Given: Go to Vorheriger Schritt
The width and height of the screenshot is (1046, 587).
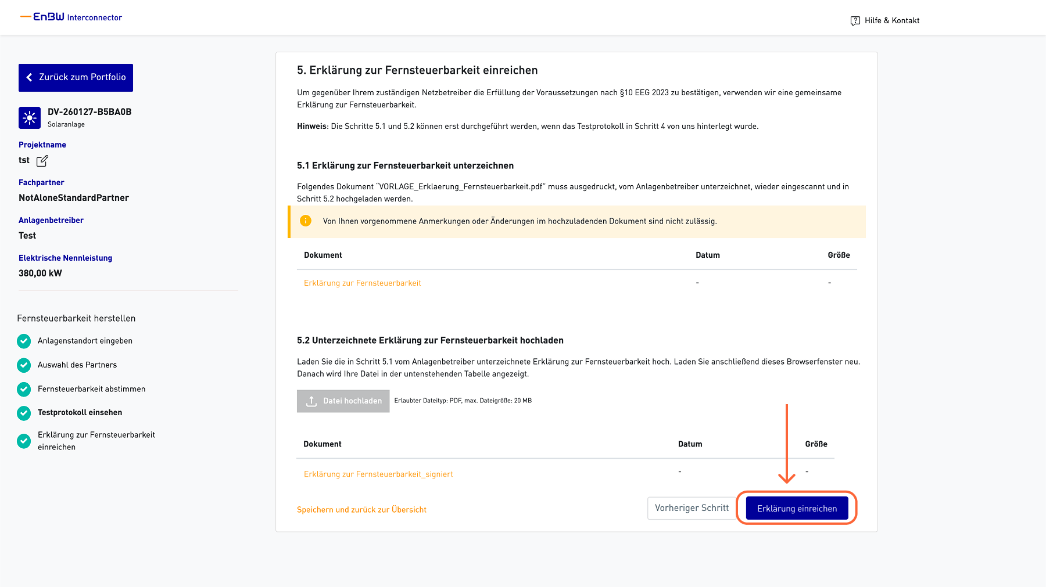Looking at the screenshot, I should point(692,508).
